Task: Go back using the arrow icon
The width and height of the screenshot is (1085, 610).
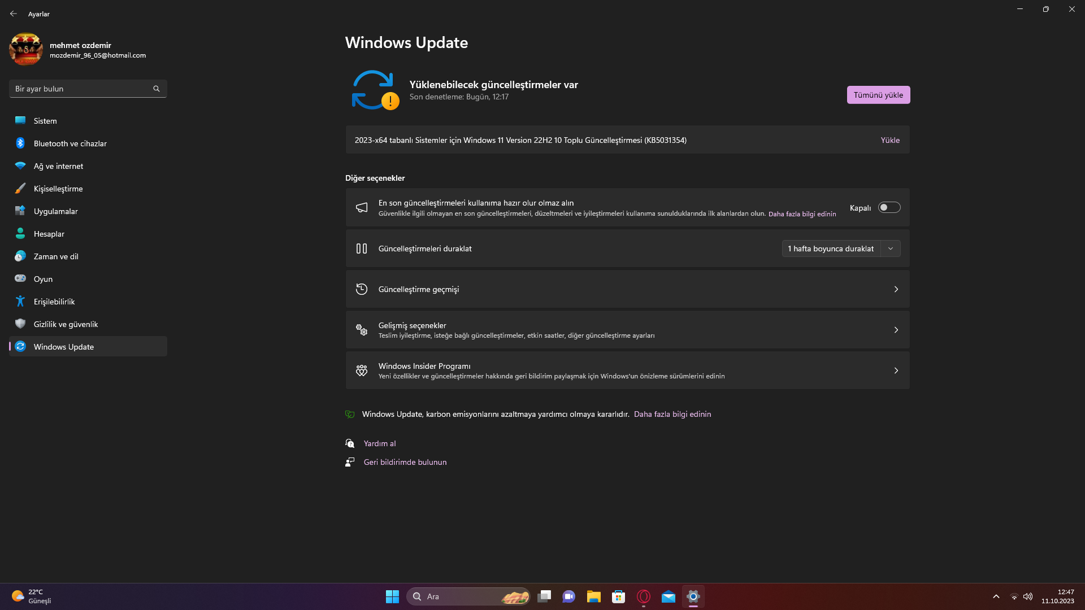Action: tap(14, 14)
